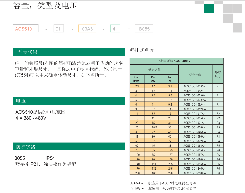This screenshot has width=245, height=193.
Task: Select model code ACS510-01-05A6-4
Action: [x=195, y=95]
